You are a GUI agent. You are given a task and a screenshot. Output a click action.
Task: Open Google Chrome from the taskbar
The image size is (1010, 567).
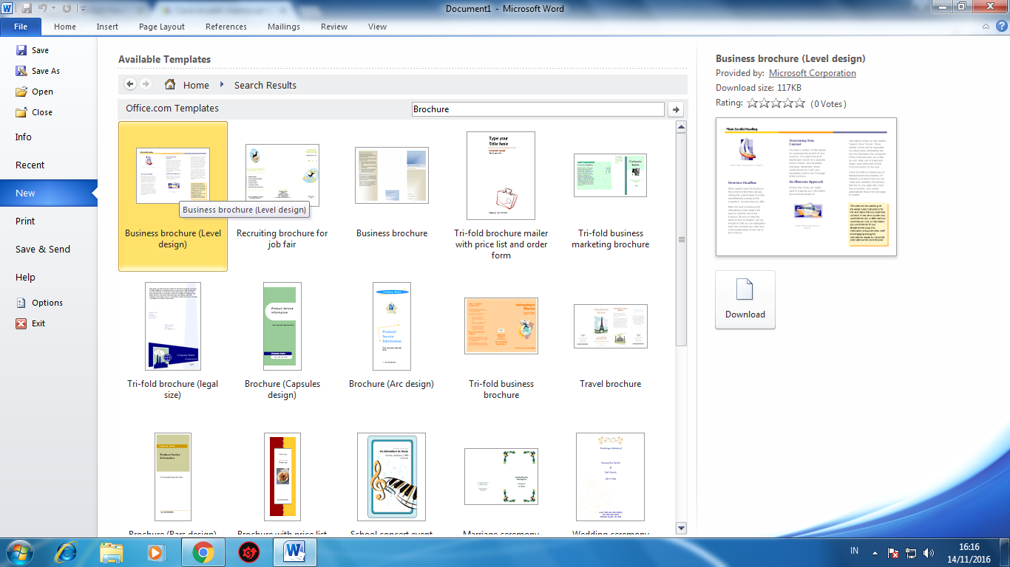coord(203,551)
